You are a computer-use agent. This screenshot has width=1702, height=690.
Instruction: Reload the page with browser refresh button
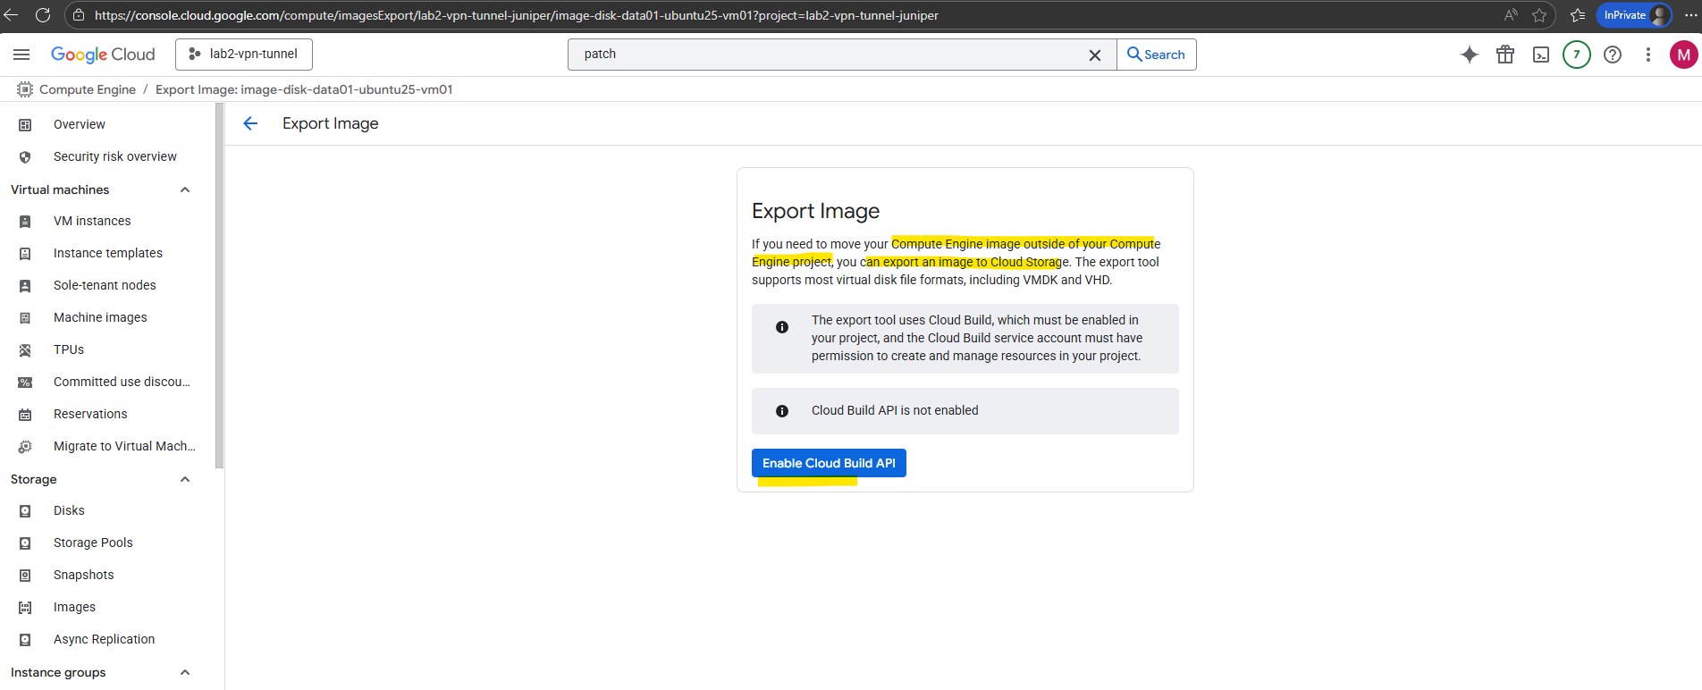point(42,15)
